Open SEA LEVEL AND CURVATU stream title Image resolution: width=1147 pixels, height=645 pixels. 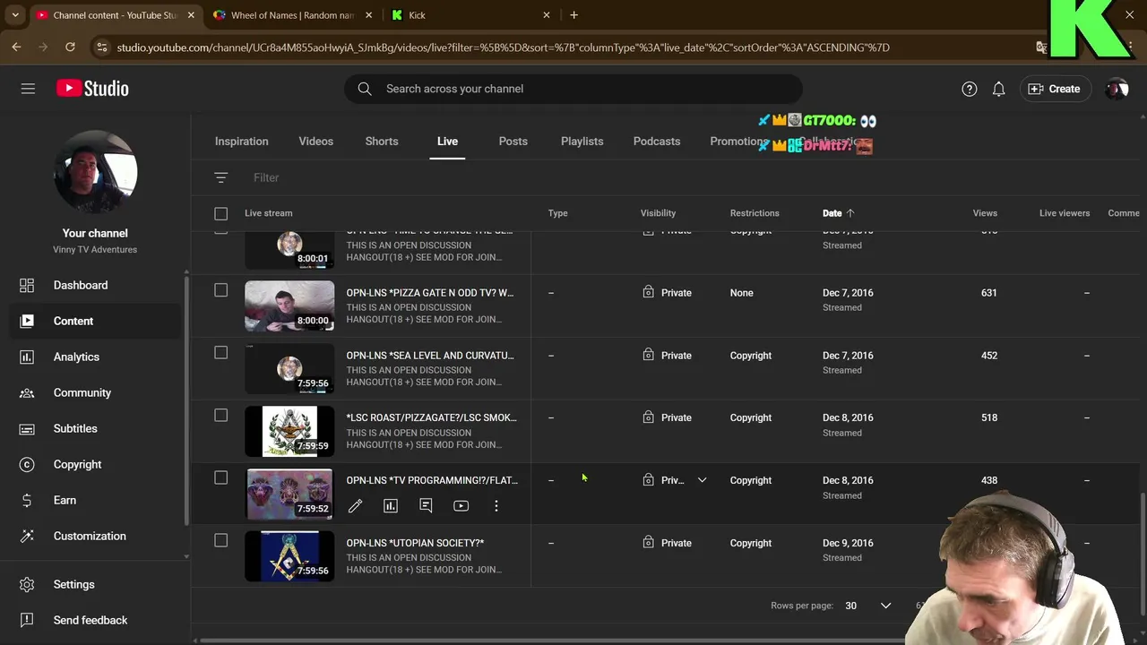pyautogui.click(x=430, y=356)
